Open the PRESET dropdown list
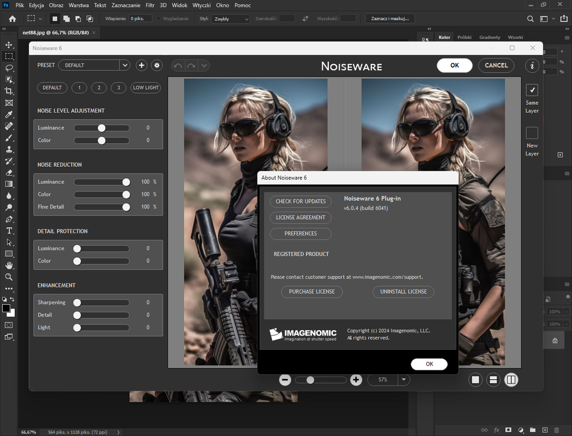 point(125,65)
